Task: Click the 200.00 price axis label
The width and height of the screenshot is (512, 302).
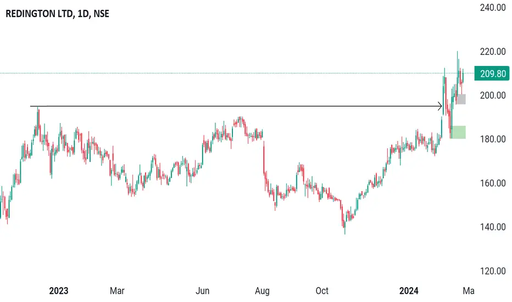Action: (493, 96)
